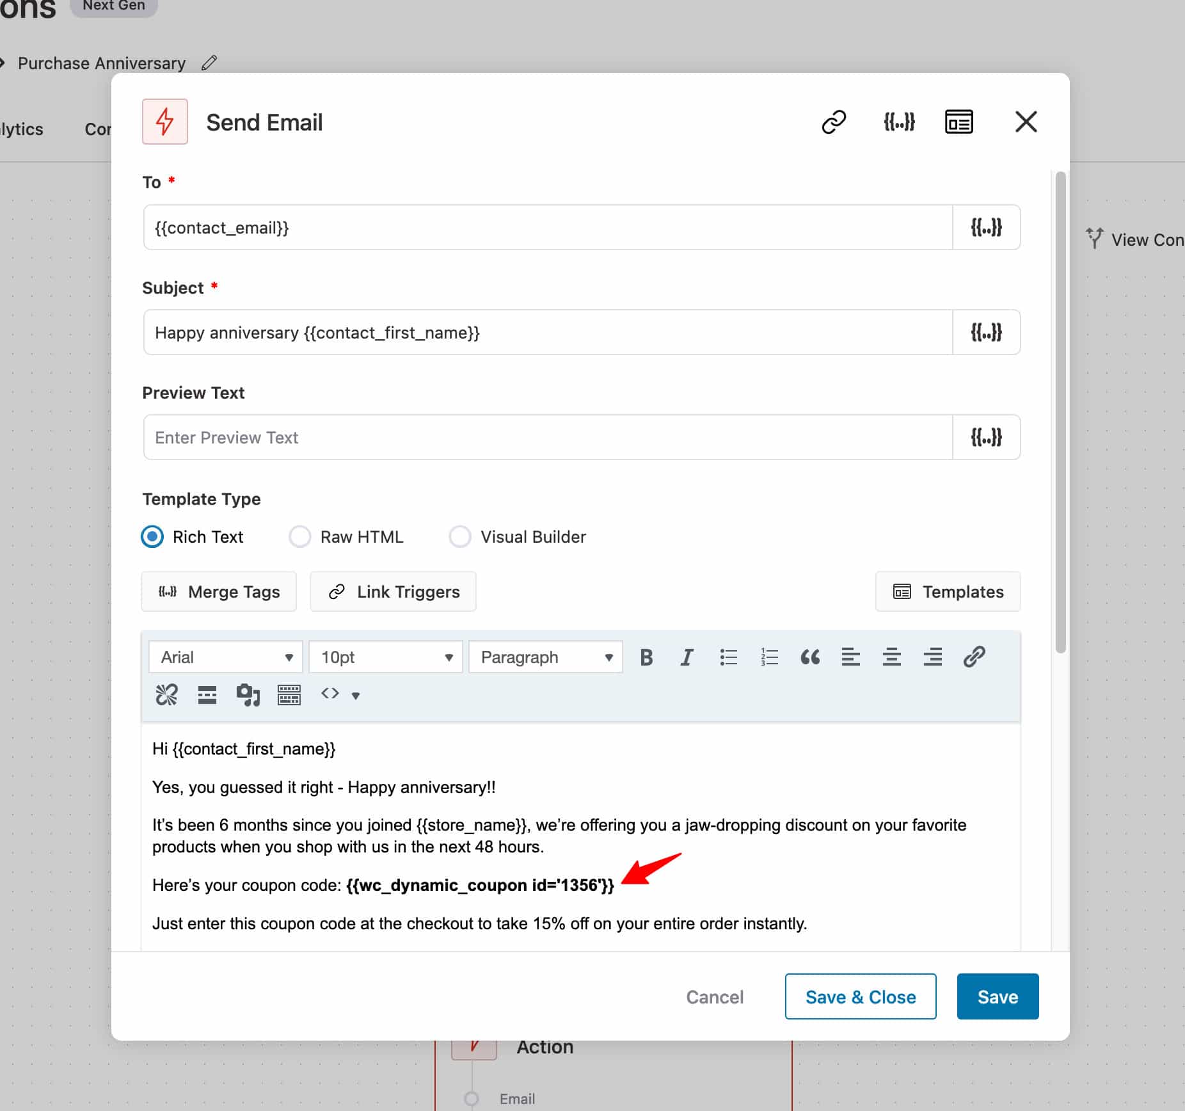The width and height of the screenshot is (1185, 1111).
Task: Open the Arial font family dropdown
Action: [225, 657]
